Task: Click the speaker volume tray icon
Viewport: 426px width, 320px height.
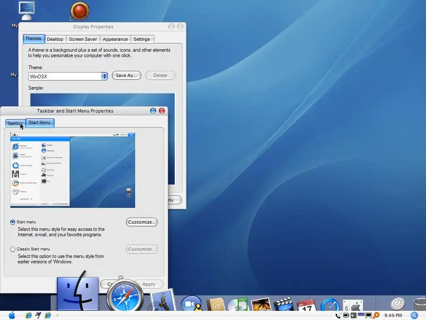Action: (x=354, y=315)
